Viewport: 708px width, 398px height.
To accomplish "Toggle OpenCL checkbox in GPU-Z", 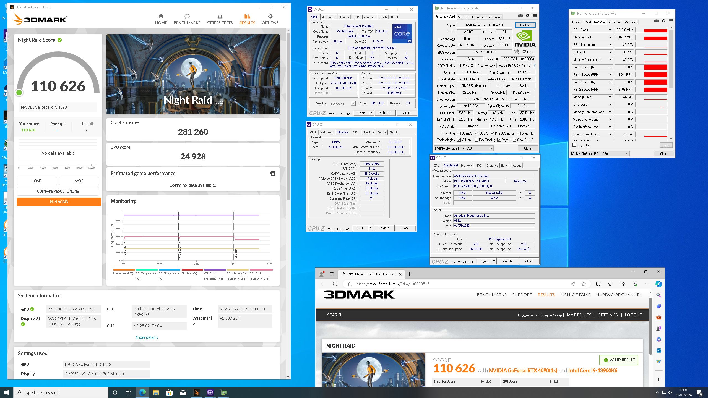I will click(x=459, y=133).
